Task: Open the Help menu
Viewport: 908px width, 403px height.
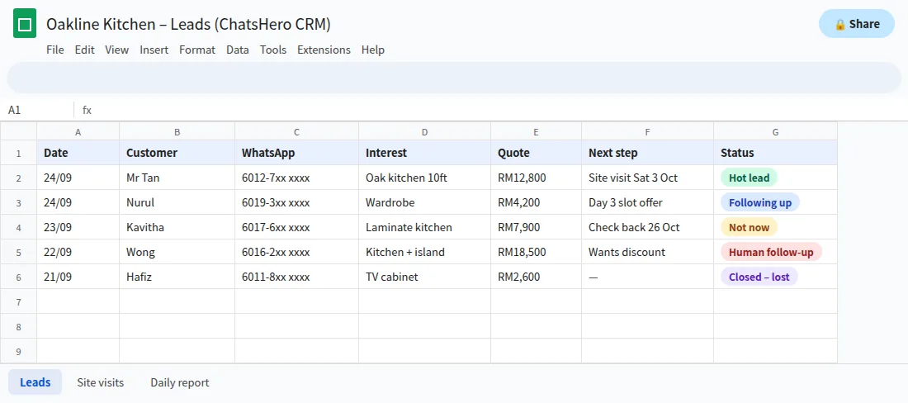Action: (x=373, y=50)
